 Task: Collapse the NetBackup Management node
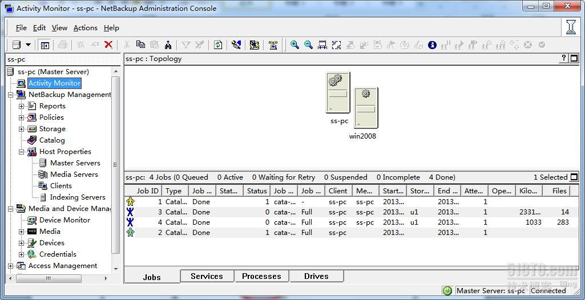click(10, 95)
